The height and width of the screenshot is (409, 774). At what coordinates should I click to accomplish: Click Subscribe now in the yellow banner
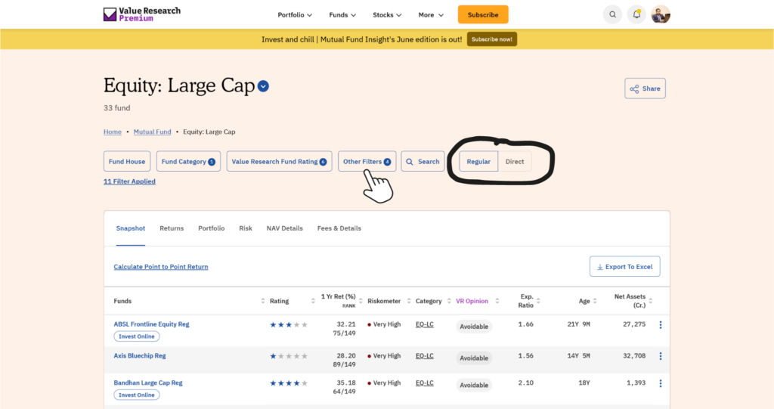tap(491, 39)
